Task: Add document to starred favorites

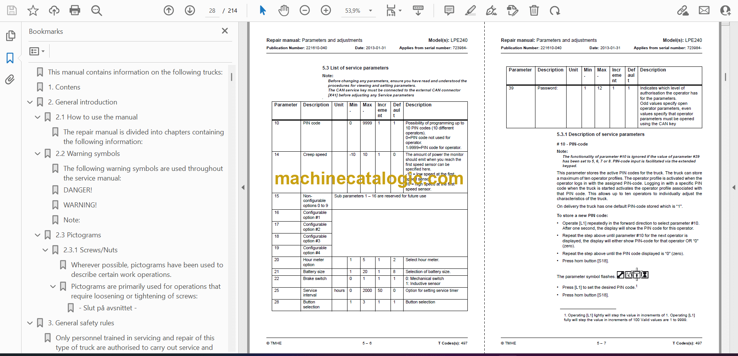Action: click(33, 10)
